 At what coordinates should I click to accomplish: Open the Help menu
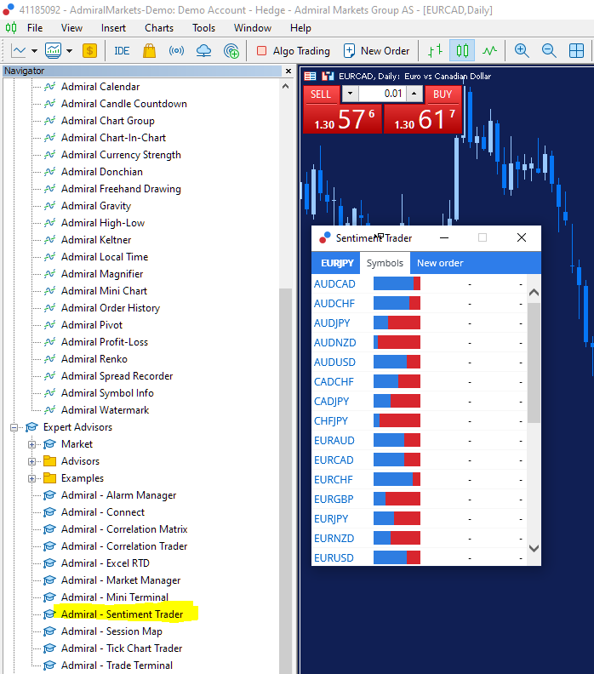300,28
